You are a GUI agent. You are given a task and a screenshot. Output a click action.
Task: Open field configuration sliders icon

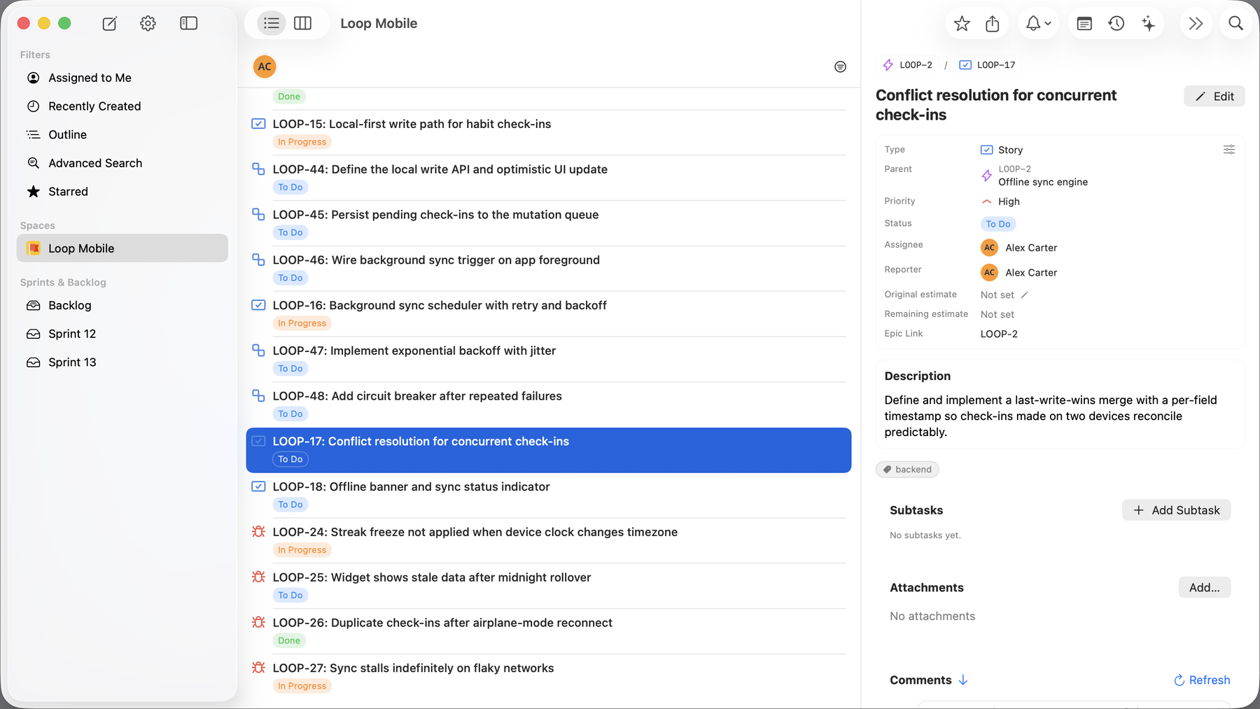[x=1229, y=150]
